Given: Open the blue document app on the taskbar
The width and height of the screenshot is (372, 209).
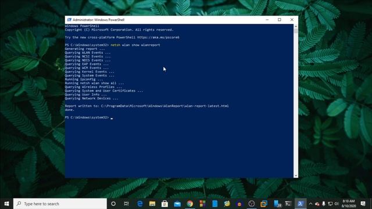Looking at the screenshot, I should [214, 204].
